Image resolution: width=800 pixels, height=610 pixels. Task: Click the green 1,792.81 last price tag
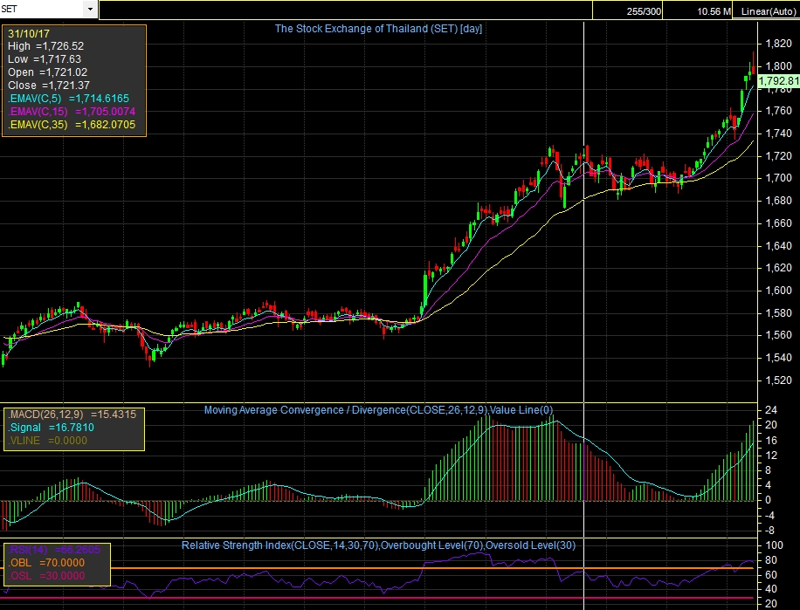click(x=778, y=81)
